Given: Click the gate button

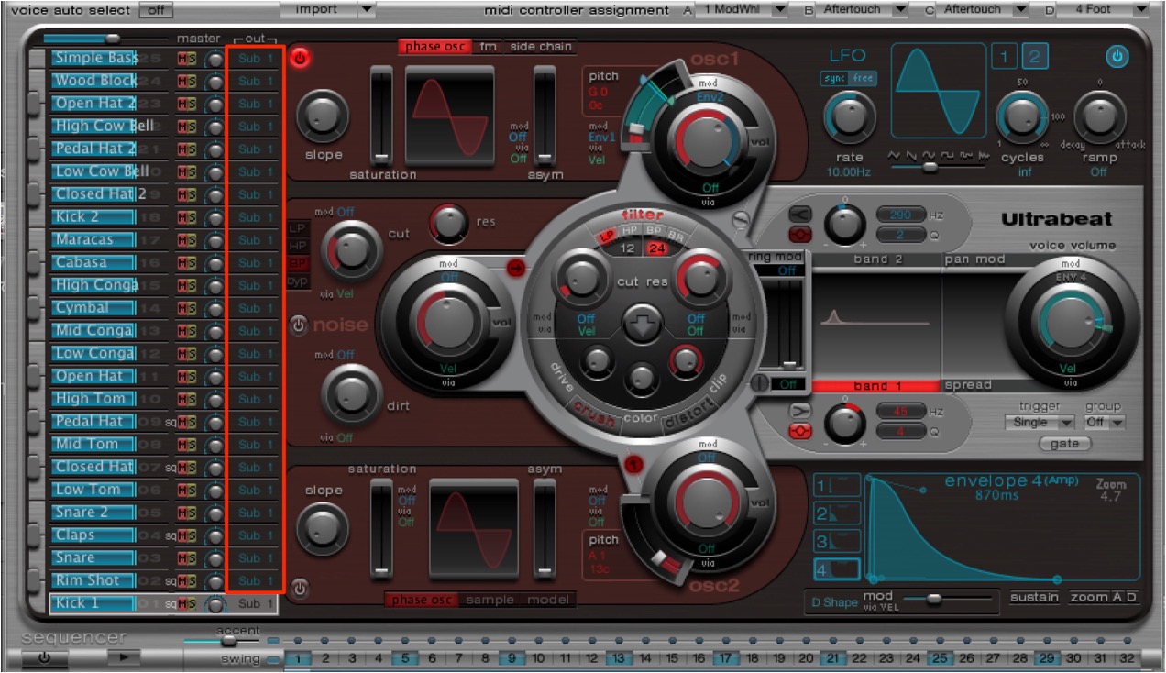Looking at the screenshot, I should pyautogui.click(x=1064, y=444).
